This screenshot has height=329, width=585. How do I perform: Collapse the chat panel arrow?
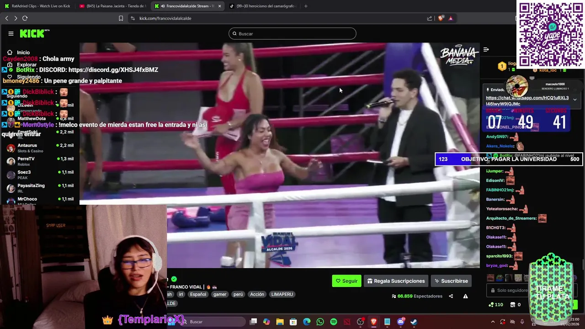(x=486, y=49)
